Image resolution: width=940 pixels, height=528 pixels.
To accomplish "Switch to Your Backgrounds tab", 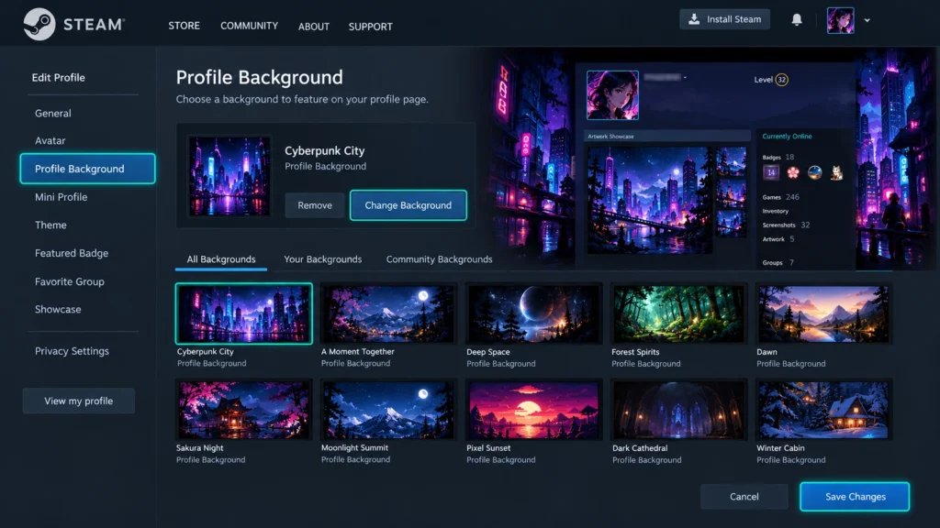I will 322,259.
